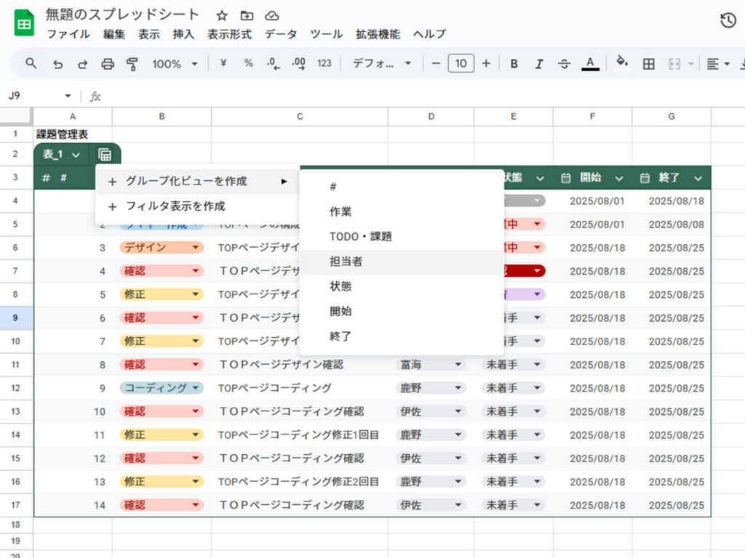Apply percent format
The width and height of the screenshot is (745, 558).
[x=248, y=63]
